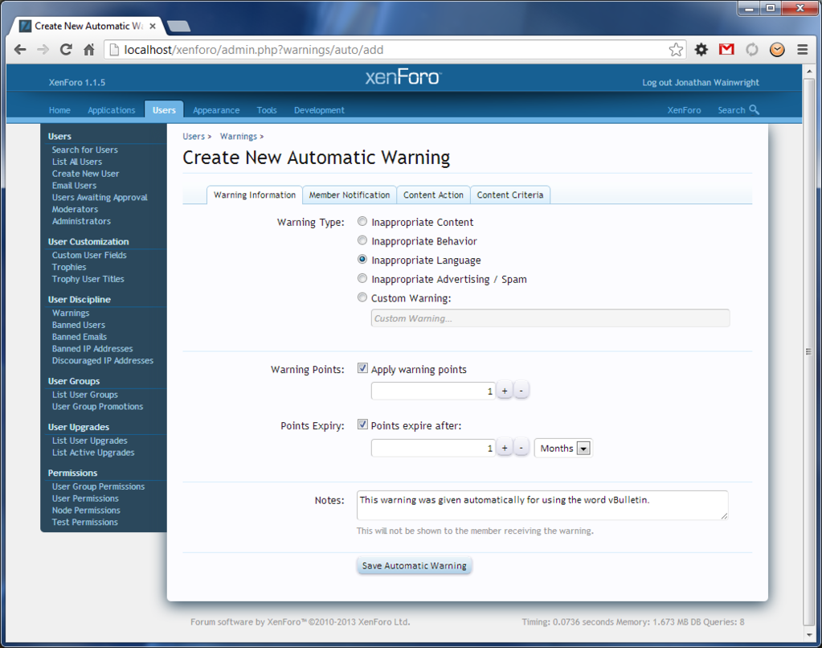This screenshot has height=648, width=822.
Task: Open the Gmail extension icon
Action: click(x=726, y=50)
